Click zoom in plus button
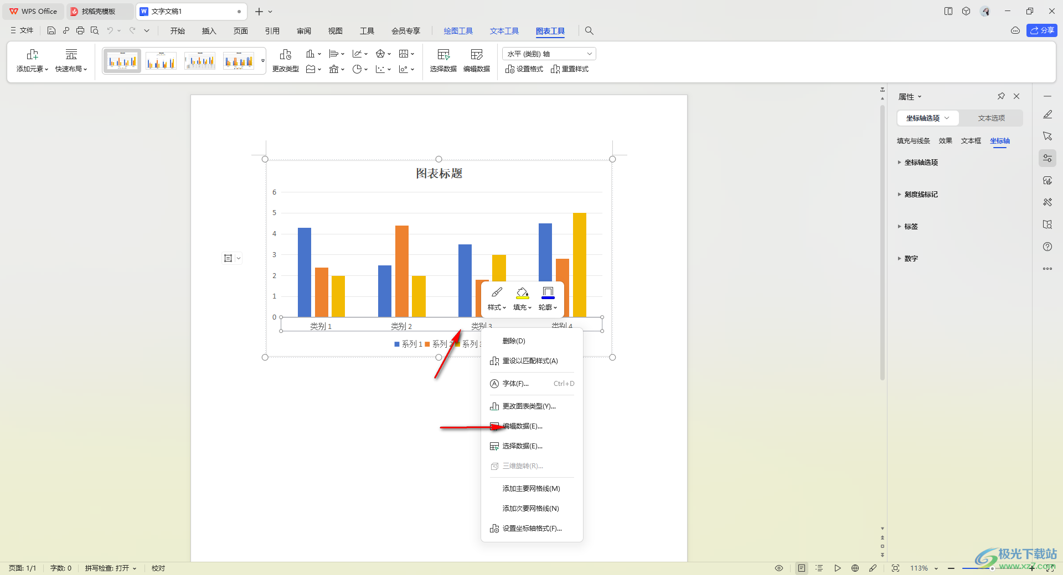 click(x=1032, y=568)
